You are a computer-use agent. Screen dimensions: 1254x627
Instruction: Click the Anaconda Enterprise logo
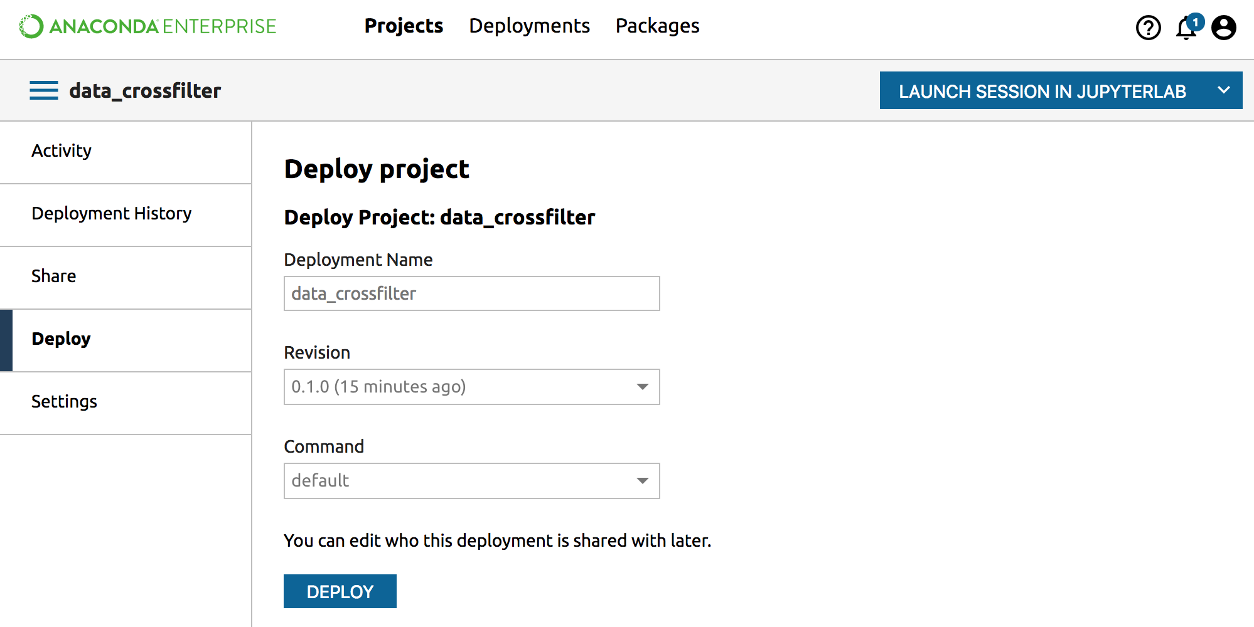pos(147,26)
